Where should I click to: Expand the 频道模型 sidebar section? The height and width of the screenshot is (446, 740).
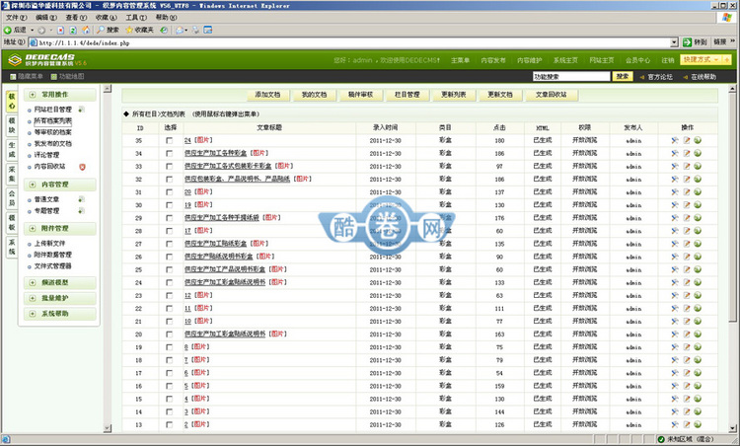[x=55, y=282]
